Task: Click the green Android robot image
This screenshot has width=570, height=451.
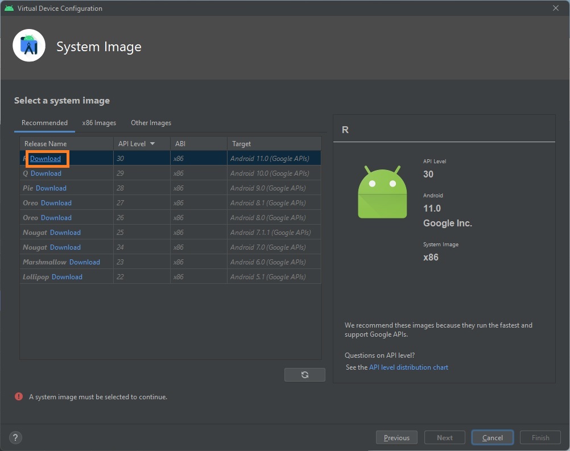Action: [x=382, y=192]
